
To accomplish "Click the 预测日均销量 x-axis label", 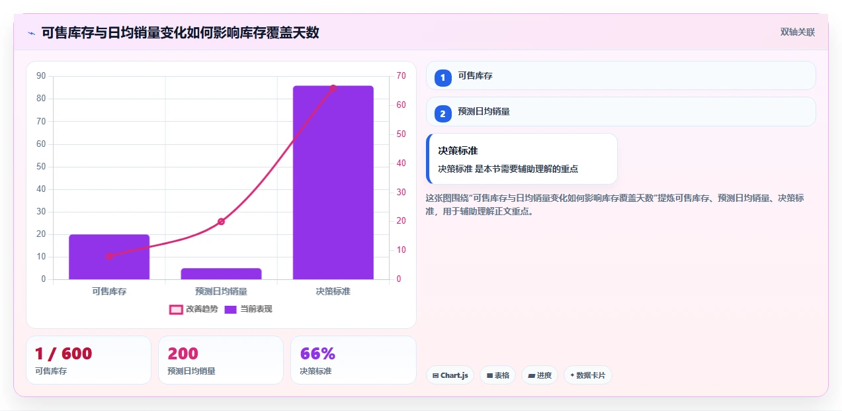I will tap(221, 291).
